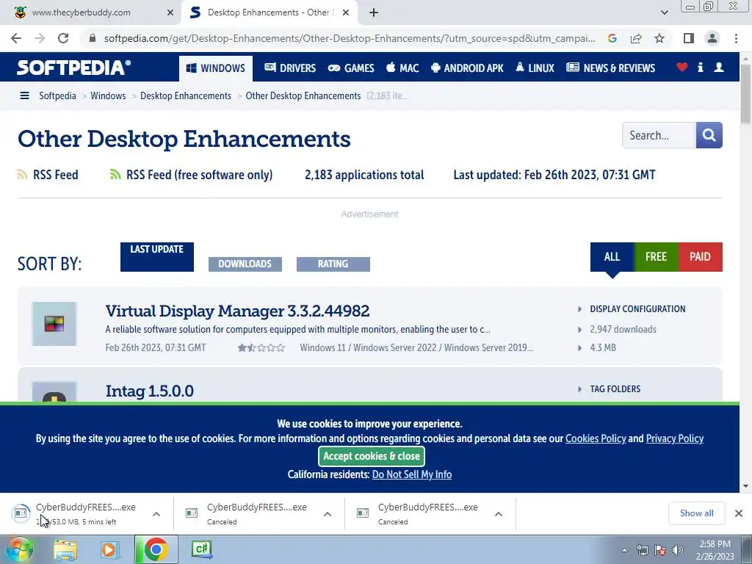Image resolution: width=752 pixels, height=564 pixels.
Task: Click the in-progress download progress icon
Action: tap(21, 513)
